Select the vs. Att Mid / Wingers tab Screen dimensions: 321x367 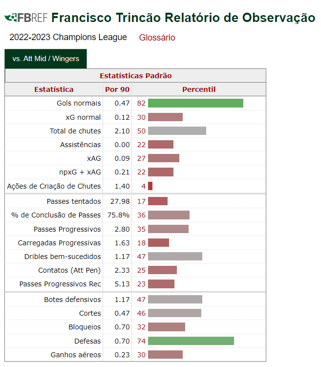point(45,59)
